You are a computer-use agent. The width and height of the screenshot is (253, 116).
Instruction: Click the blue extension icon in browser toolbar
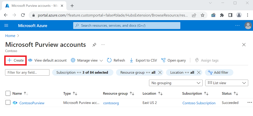[213, 15]
